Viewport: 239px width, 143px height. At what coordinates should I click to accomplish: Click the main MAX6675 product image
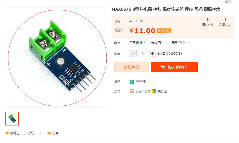tap(57, 58)
